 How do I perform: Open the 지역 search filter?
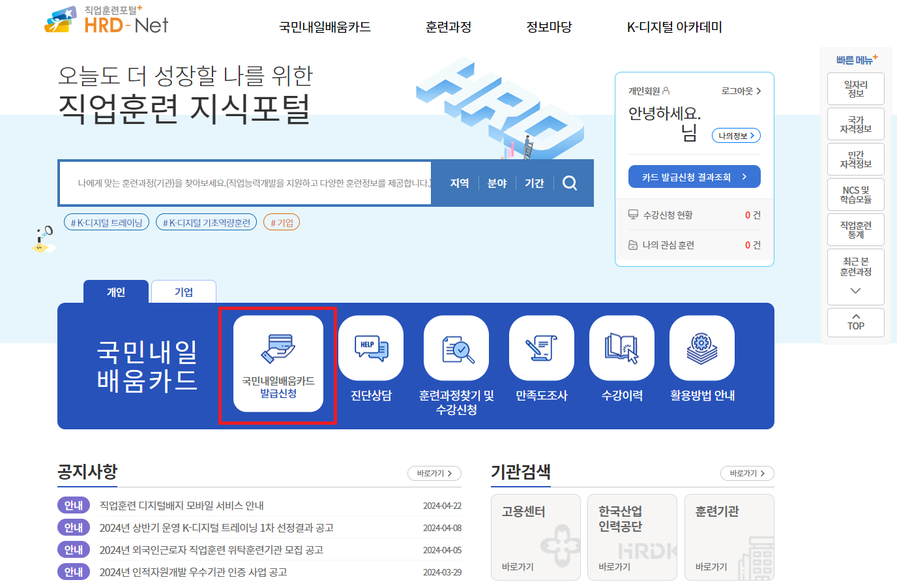tap(458, 183)
